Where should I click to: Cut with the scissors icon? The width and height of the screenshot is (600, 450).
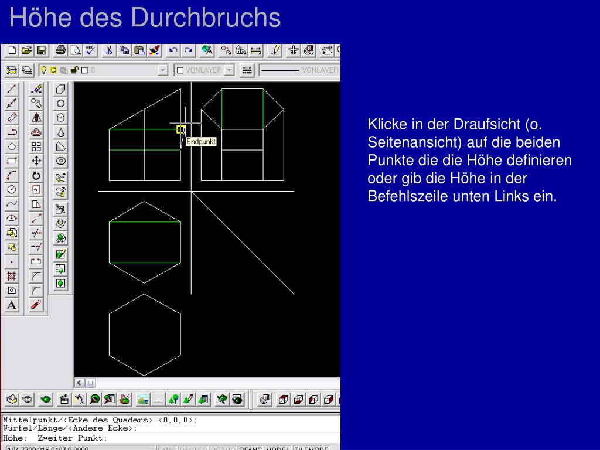click(x=109, y=50)
